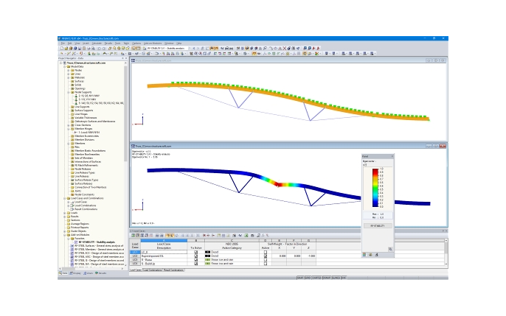Switch to Result Combinations table tab
506x316 pixels.
(173, 270)
